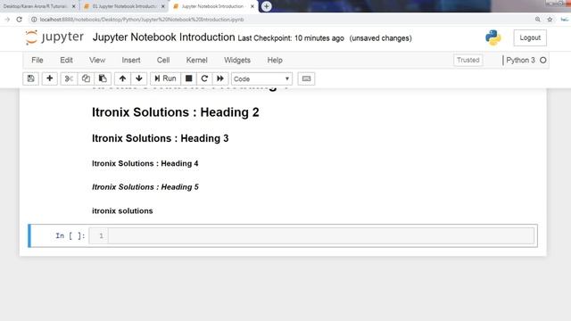Viewport: 571px width, 321px height.
Task: Open the Kernel menu
Action: (x=196, y=60)
